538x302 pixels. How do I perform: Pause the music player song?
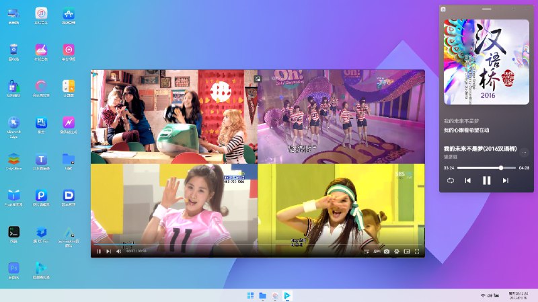pos(487,180)
